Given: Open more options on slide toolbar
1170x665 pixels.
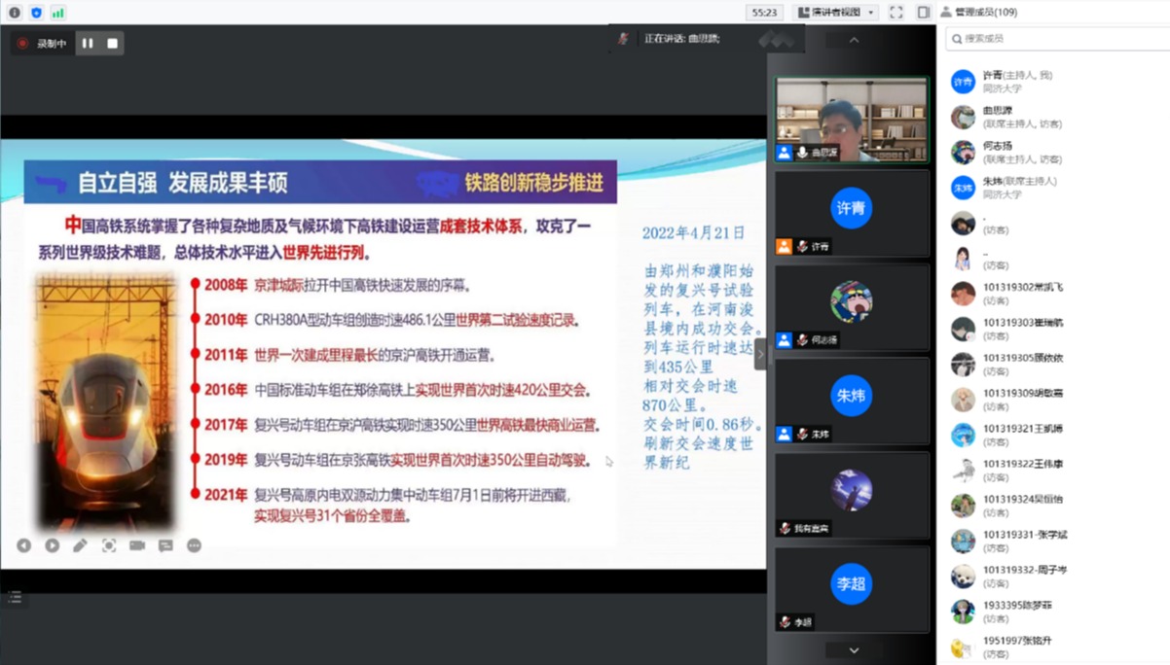Looking at the screenshot, I should pyautogui.click(x=194, y=545).
